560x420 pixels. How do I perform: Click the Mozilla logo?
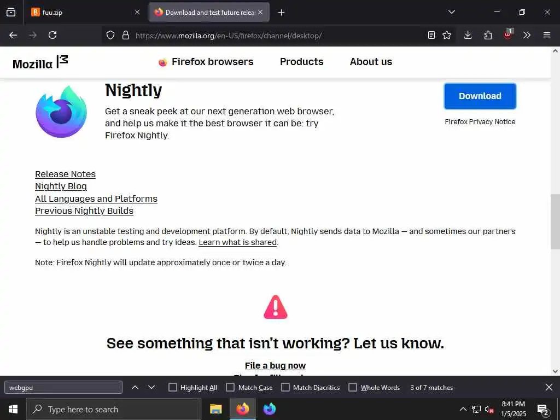(x=40, y=62)
